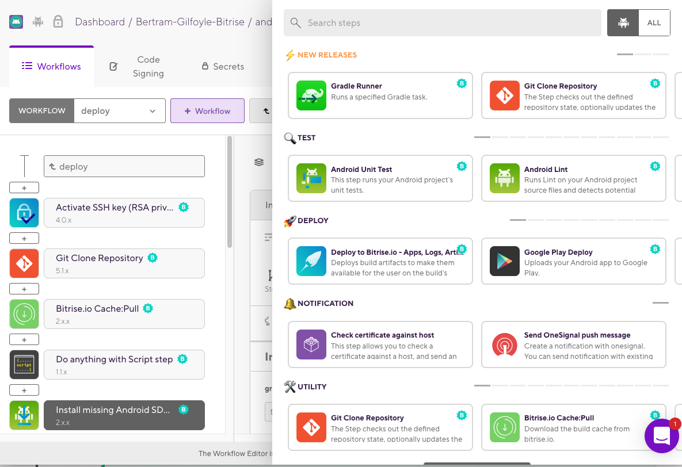
Task: Click the + Workflow button
Action: (x=207, y=111)
